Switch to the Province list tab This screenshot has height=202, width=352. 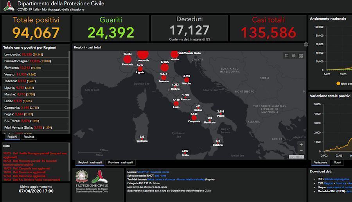(29, 137)
